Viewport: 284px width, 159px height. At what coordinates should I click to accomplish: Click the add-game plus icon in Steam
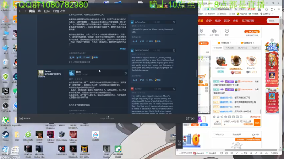coord(21,118)
